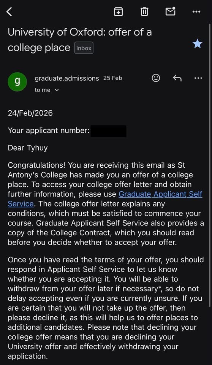Open the green 'g' sender avatar
Screen dimensions: 212x365
pos(17,82)
